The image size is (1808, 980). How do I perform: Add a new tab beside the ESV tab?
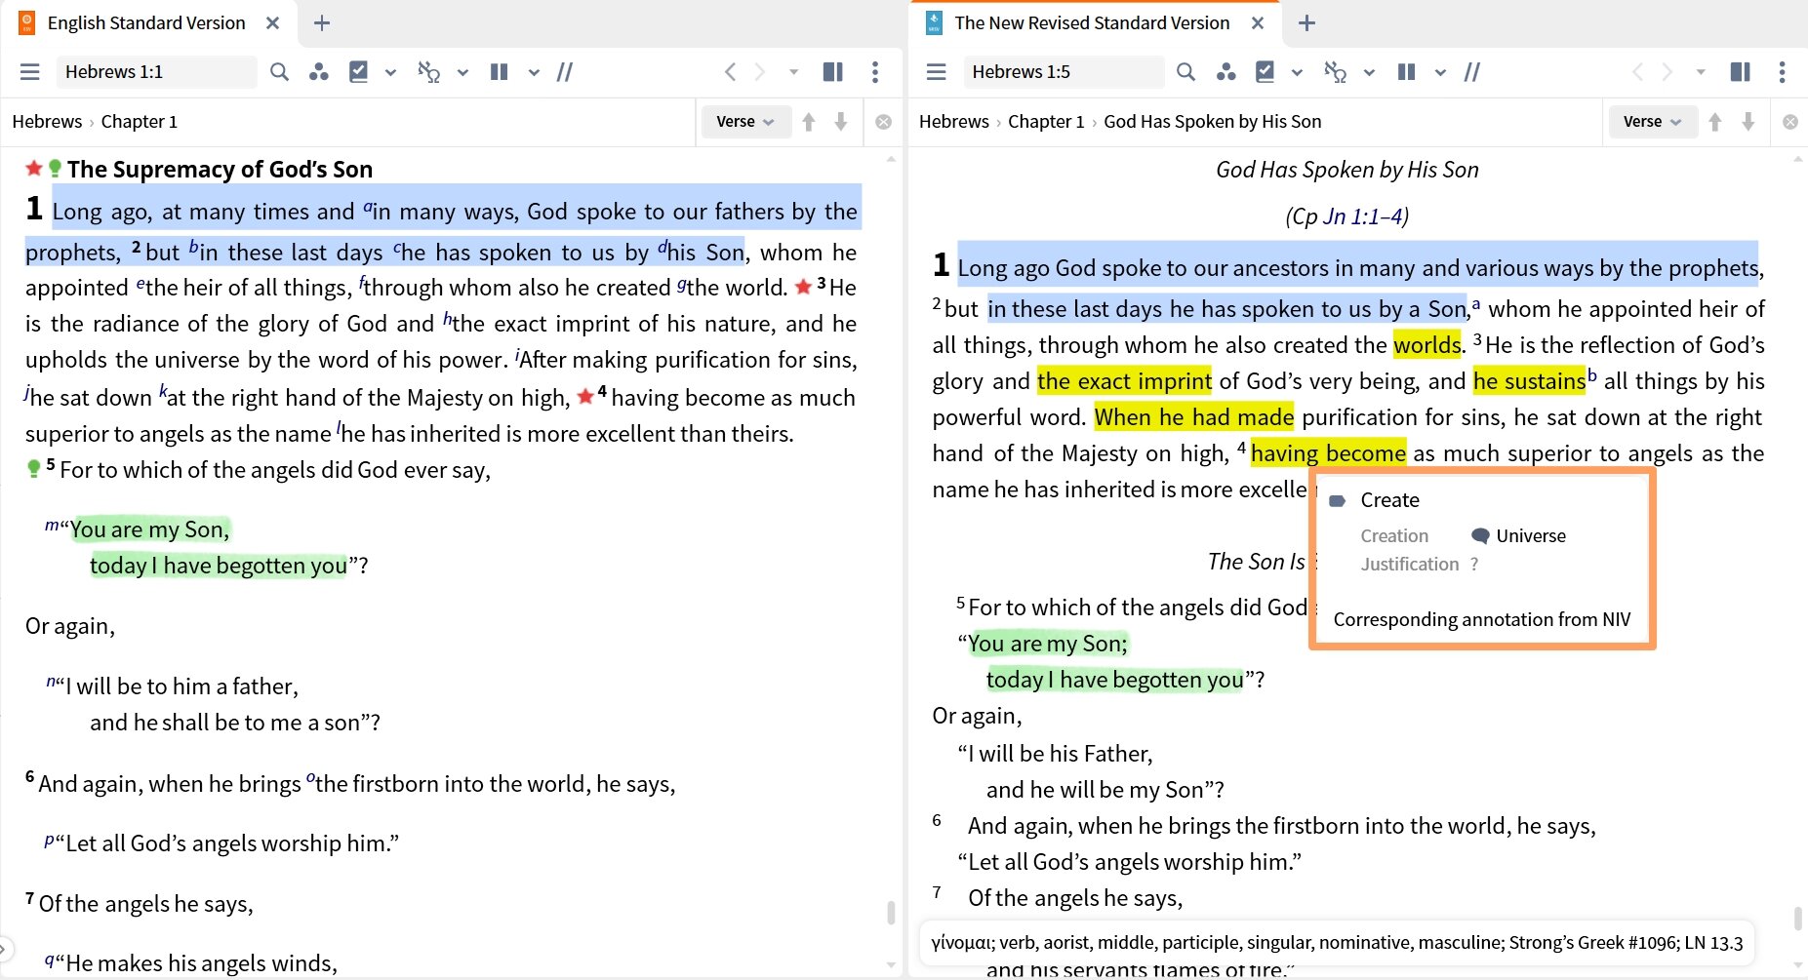322,23
